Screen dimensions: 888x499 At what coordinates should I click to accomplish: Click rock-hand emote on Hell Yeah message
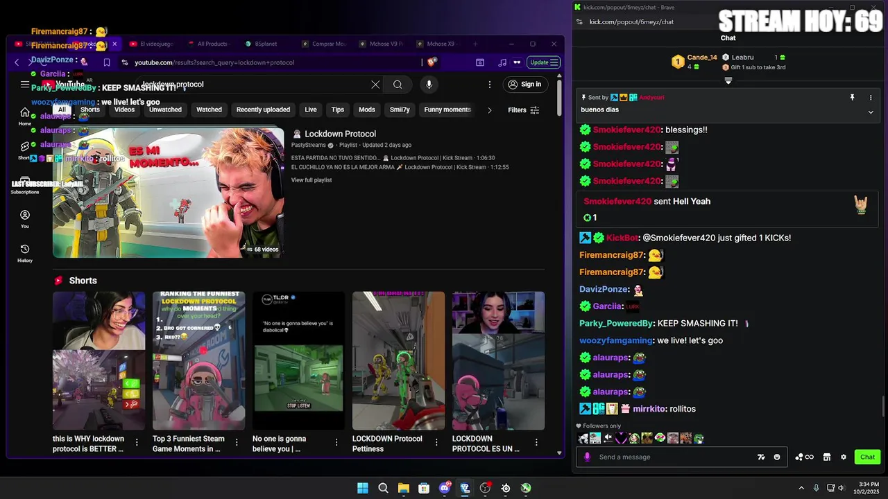pyautogui.click(x=861, y=204)
